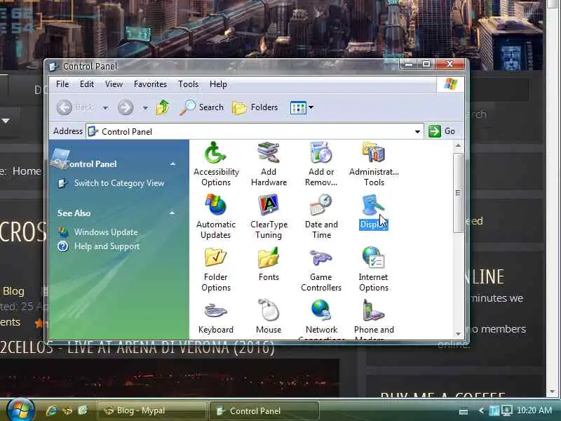The height and width of the screenshot is (421, 561).
Task: Click the network tray icon
Action: 494,410
